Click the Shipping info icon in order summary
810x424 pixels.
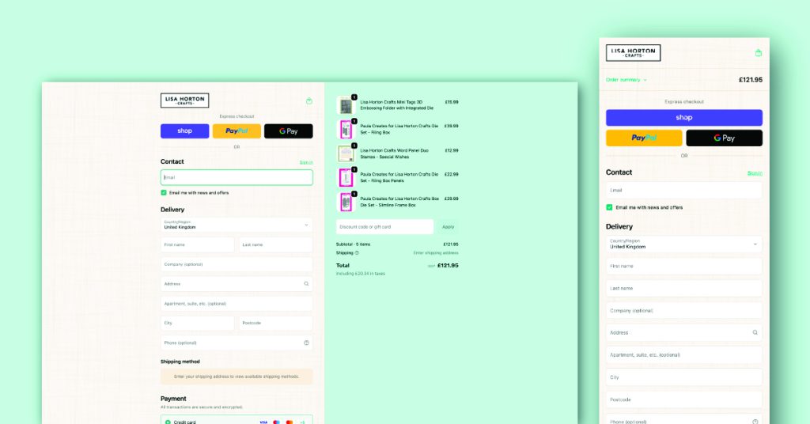point(357,253)
